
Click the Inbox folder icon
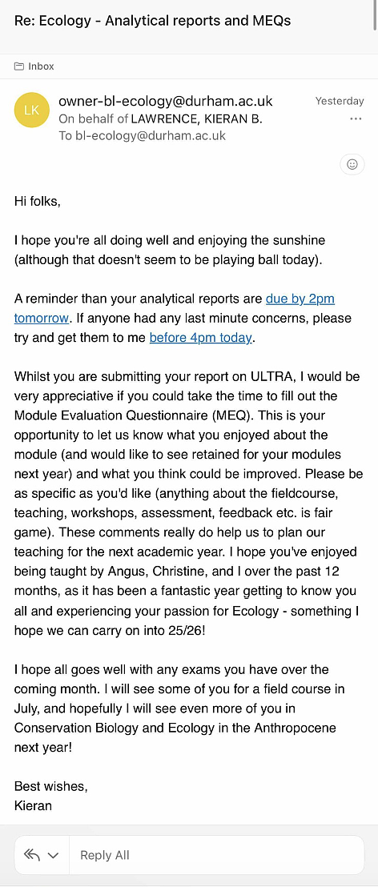point(19,66)
